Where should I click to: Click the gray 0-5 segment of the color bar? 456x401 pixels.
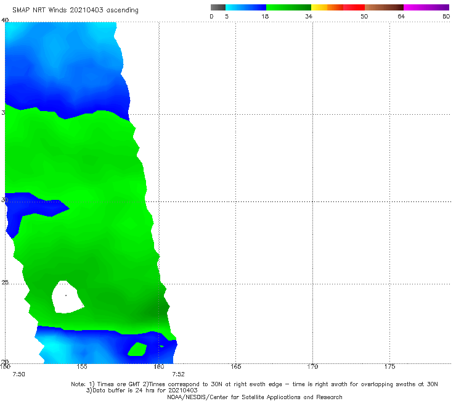(x=218, y=7)
